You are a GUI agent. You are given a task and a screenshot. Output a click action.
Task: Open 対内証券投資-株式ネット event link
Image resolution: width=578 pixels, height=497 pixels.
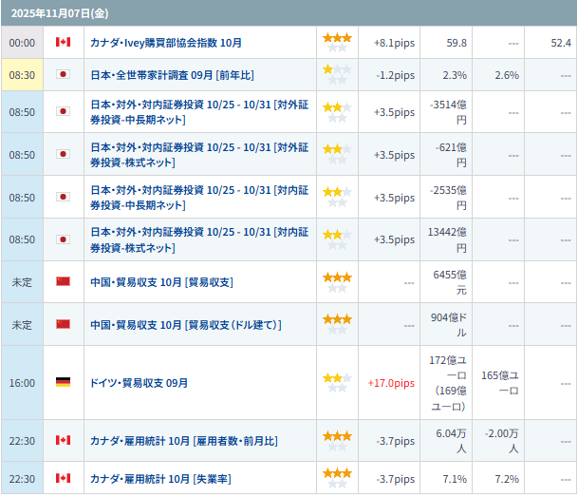click(x=198, y=239)
